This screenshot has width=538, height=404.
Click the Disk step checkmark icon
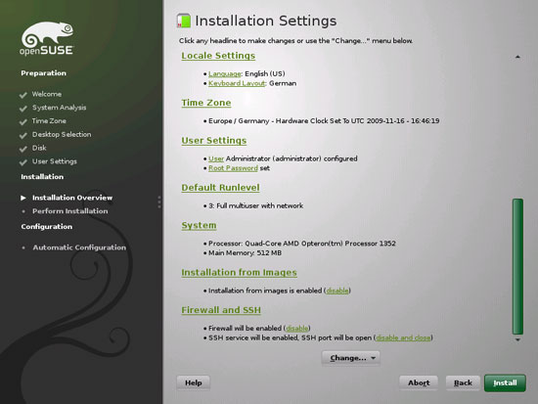[23, 149]
